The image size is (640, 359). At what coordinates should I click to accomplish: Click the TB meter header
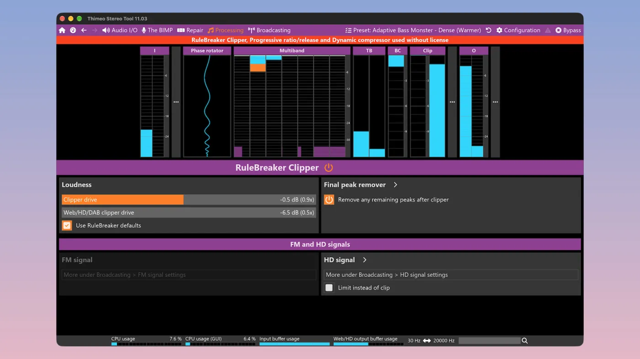point(369,51)
